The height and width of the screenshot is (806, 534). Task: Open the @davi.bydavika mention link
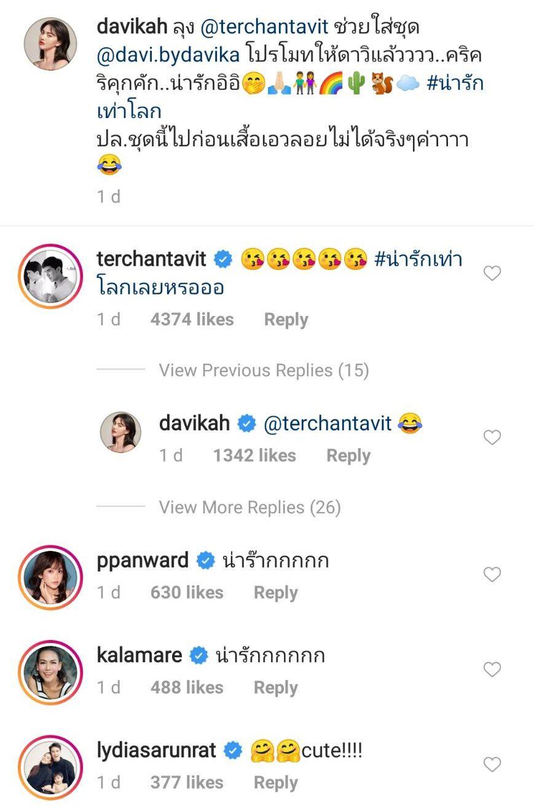pos(168,54)
